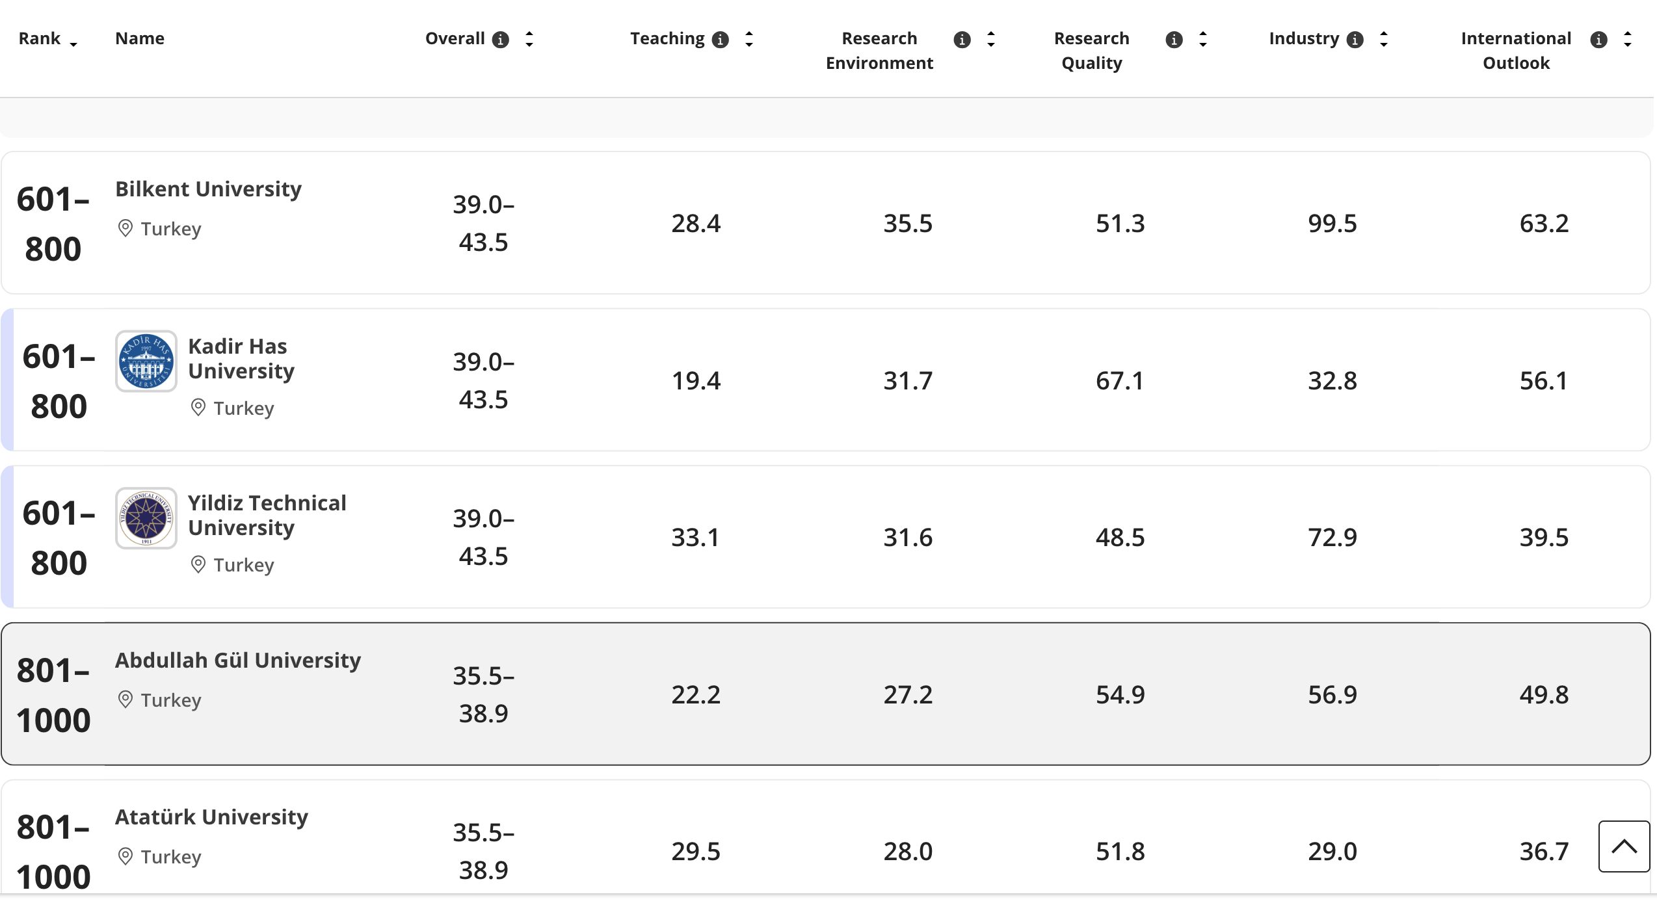Sort by Industry column arrows
This screenshot has width=1657, height=905.
[x=1384, y=39]
